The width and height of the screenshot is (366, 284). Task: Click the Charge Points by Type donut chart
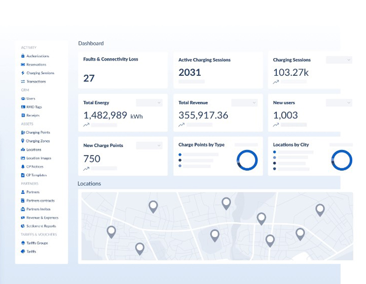tap(247, 160)
